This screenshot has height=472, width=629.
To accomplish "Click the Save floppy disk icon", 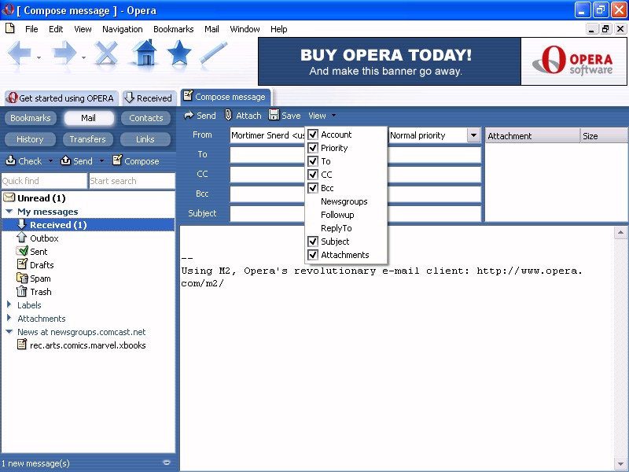I will [274, 116].
